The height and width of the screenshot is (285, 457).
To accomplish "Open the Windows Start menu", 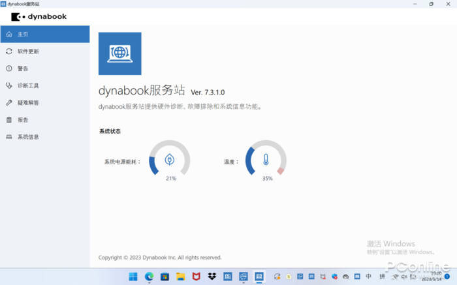I will [x=133, y=277].
